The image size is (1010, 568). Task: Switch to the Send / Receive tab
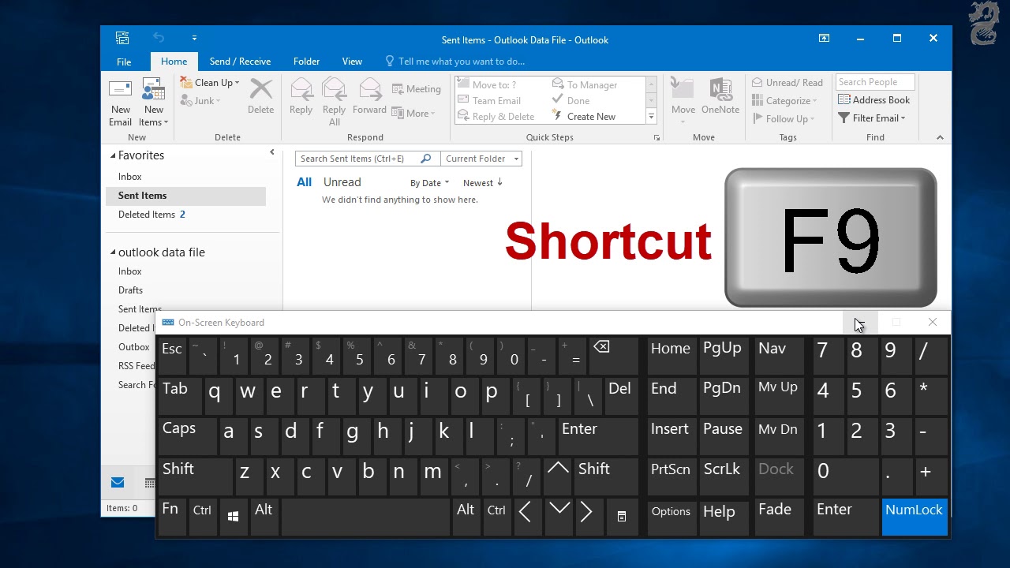(240, 62)
